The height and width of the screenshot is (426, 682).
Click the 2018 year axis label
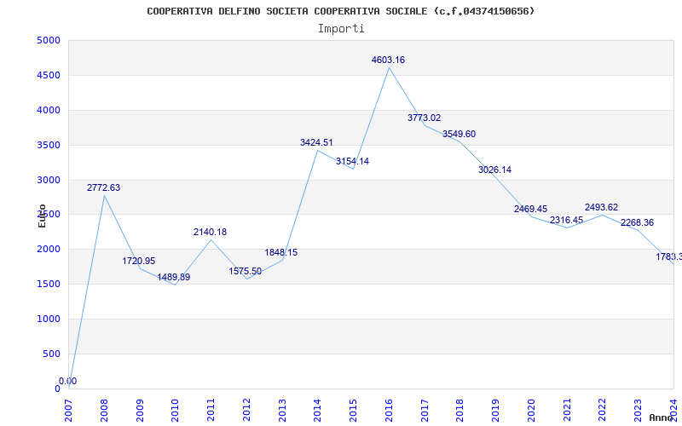(x=460, y=411)
